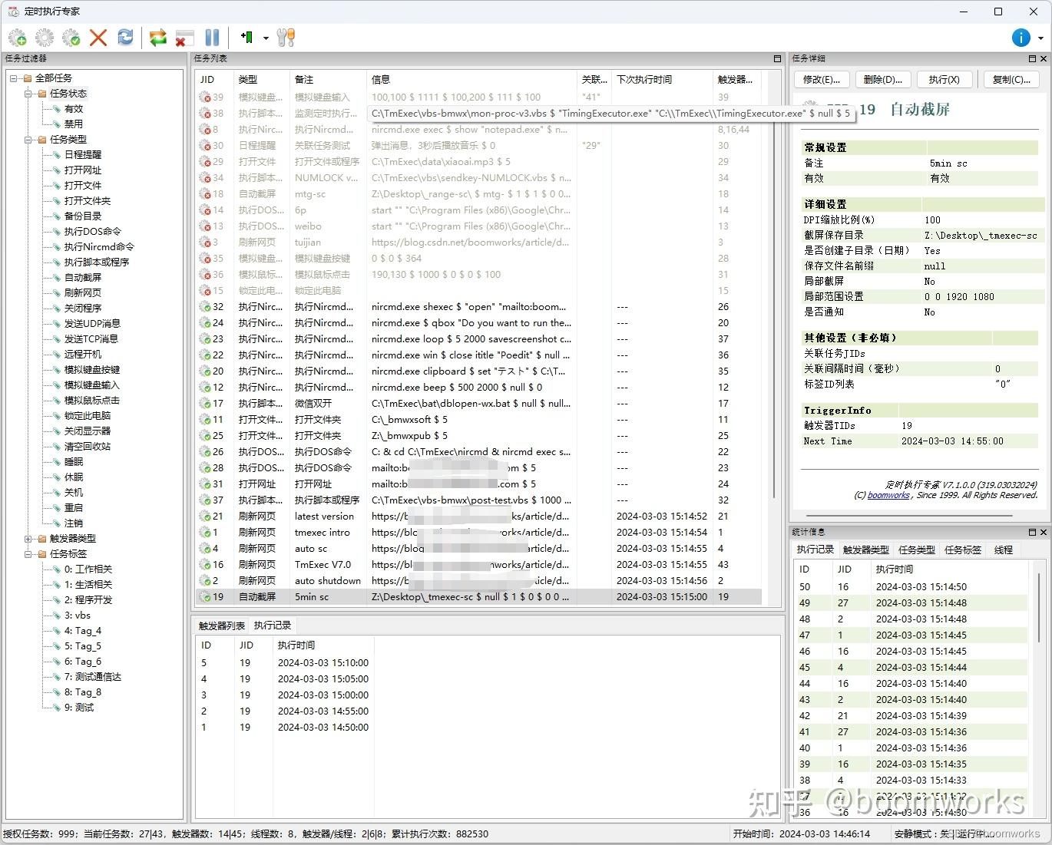Select the task row with note 'auto shutdown'
The height and width of the screenshot is (845, 1052).
478,581
